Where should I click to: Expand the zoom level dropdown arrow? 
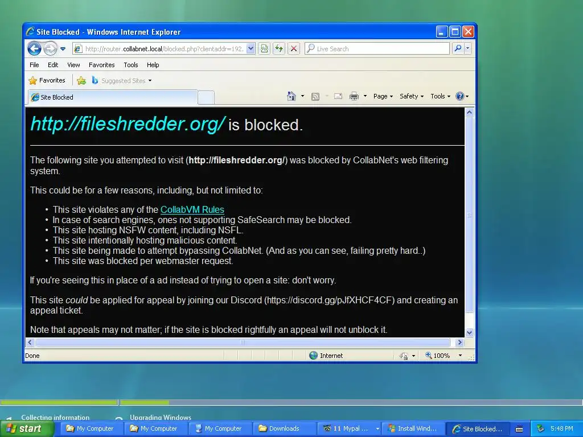click(x=460, y=356)
